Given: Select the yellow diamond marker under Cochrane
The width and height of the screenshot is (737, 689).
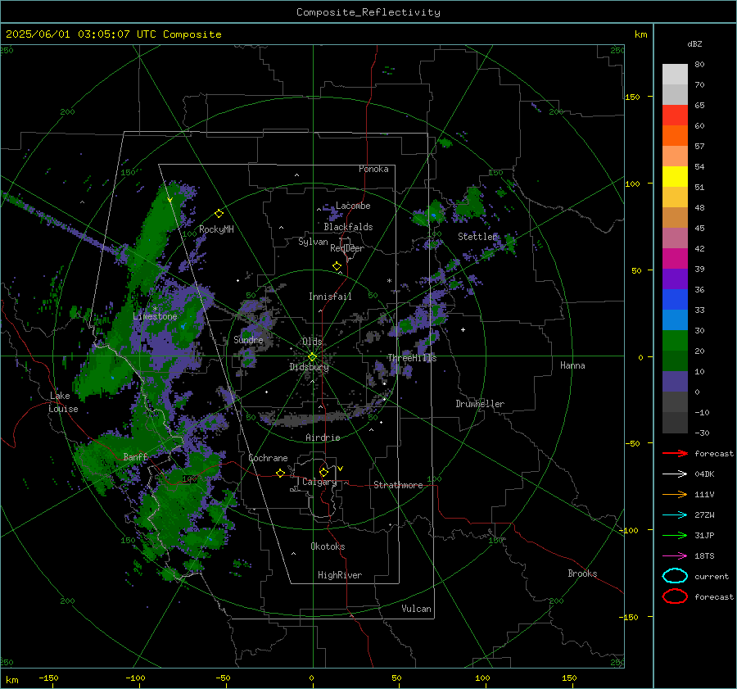Looking at the screenshot, I should [x=281, y=473].
